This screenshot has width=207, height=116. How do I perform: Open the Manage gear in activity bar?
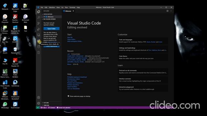[38, 103]
